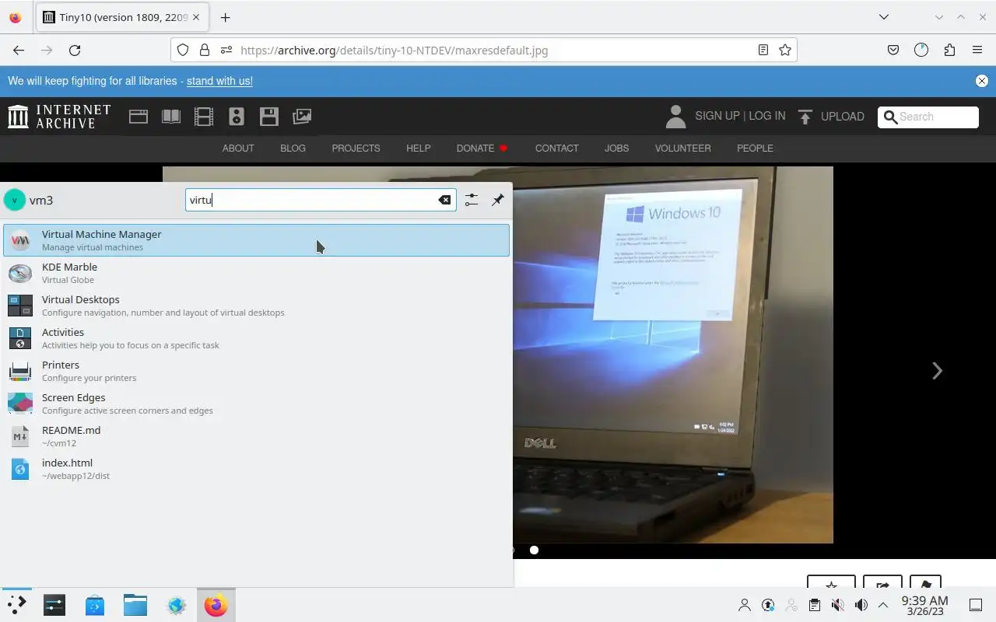
Task: Clear the launcher search text
Action: tap(444, 200)
